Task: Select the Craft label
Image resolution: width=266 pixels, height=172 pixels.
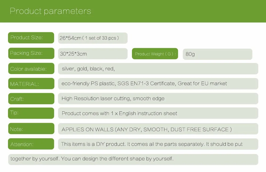Action: point(31,98)
